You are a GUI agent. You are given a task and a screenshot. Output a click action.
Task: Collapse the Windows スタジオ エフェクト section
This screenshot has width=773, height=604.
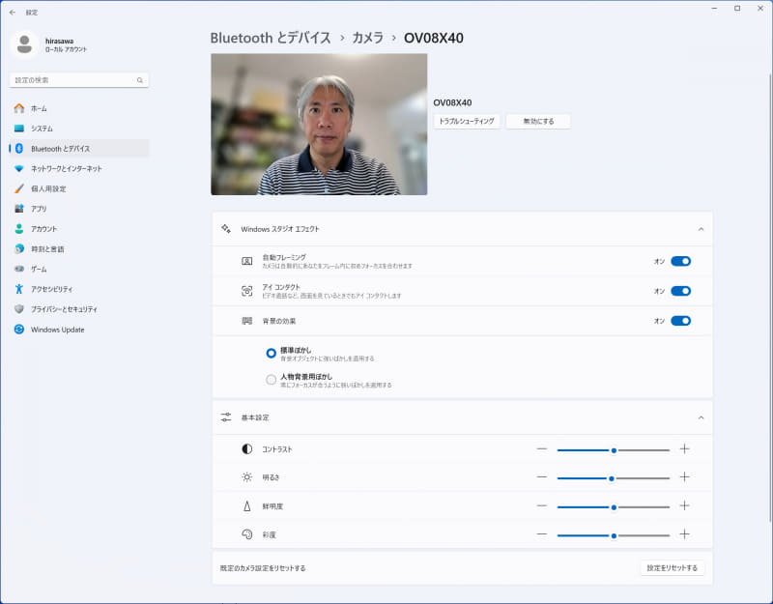701,230
